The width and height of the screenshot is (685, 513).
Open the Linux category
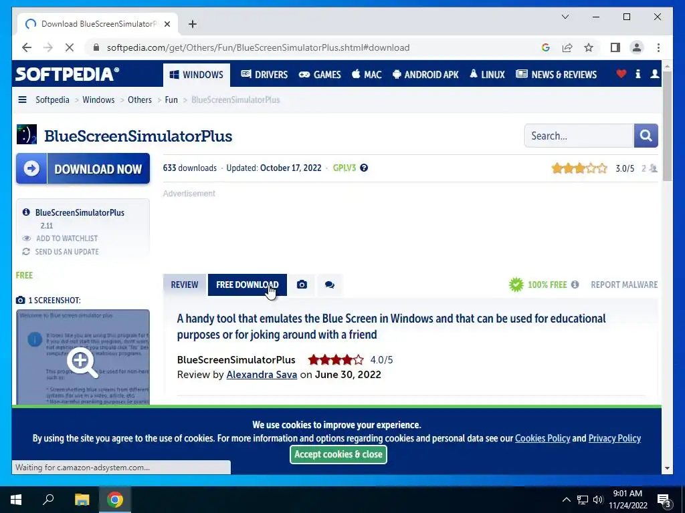(487, 75)
